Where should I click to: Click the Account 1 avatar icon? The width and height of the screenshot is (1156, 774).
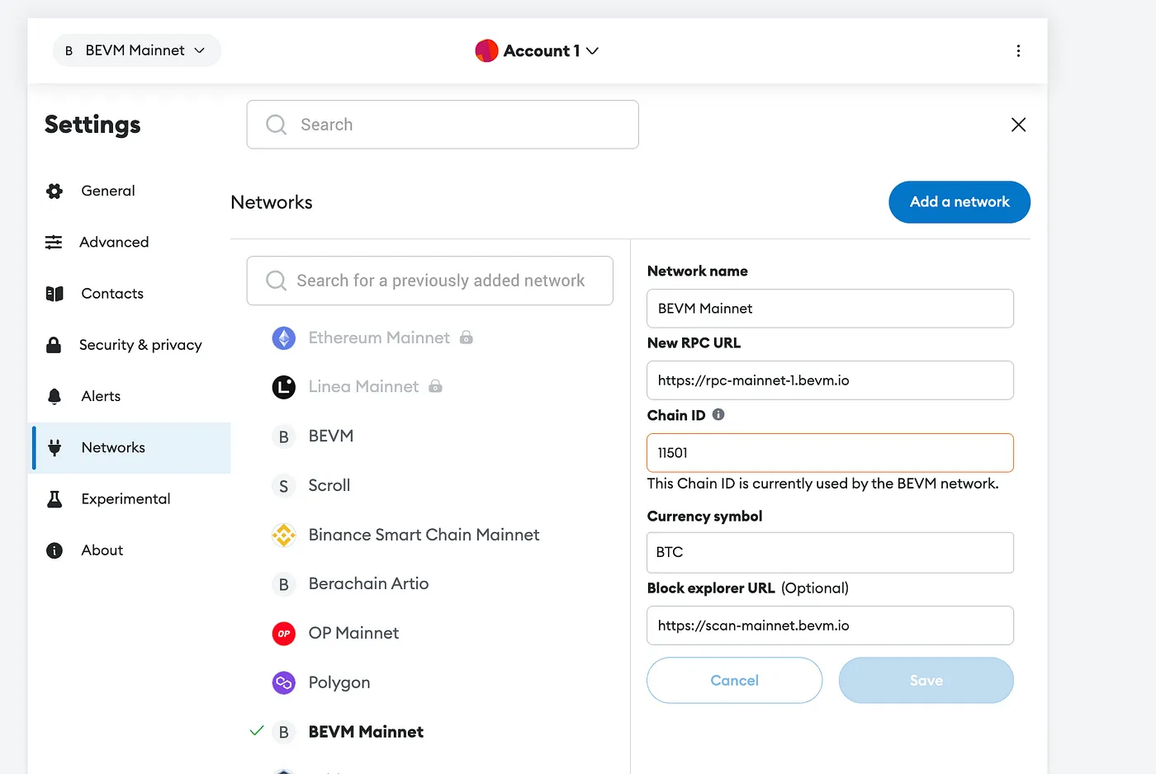(486, 51)
